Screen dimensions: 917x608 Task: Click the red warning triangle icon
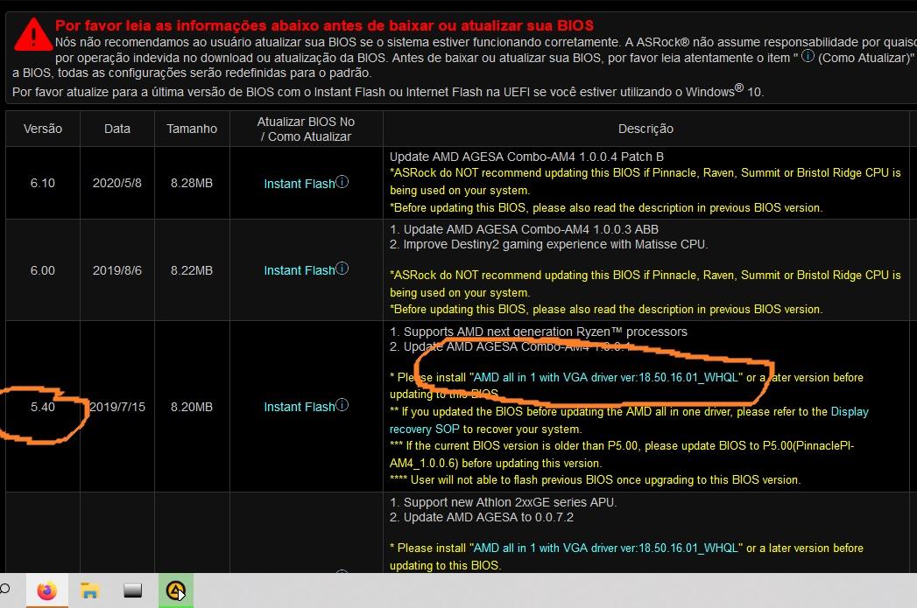[32, 34]
